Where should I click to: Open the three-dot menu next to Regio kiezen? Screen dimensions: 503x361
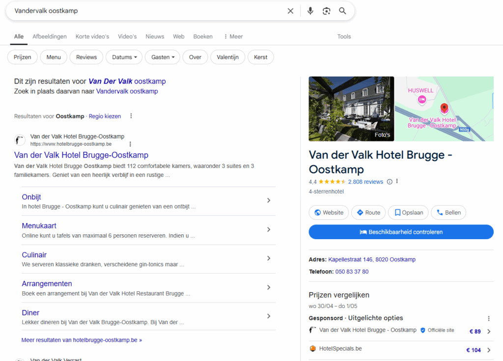[x=131, y=116]
